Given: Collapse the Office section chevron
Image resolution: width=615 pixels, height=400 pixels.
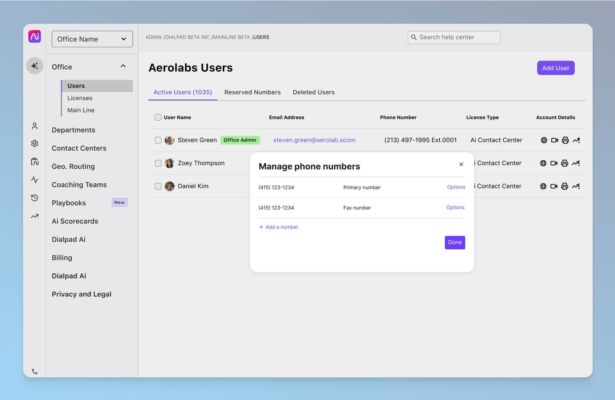Looking at the screenshot, I should click(123, 66).
